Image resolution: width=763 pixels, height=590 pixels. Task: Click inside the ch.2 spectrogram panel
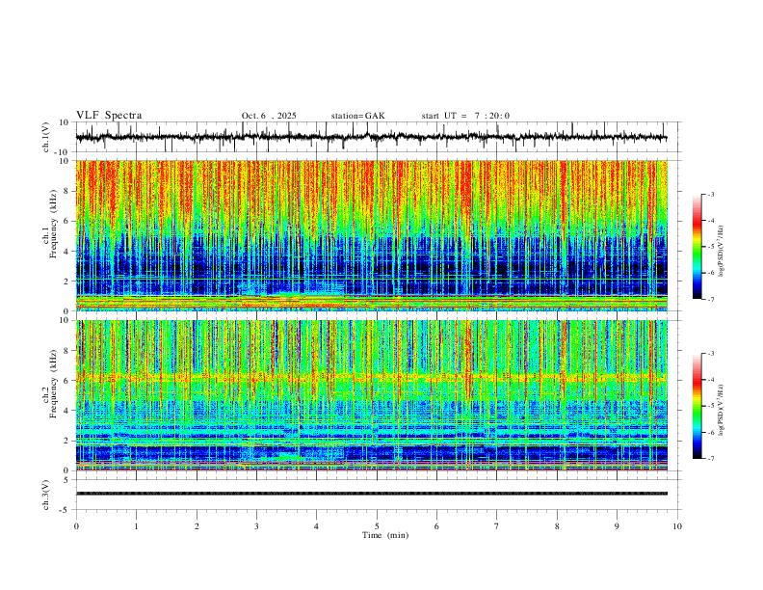click(x=371, y=395)
